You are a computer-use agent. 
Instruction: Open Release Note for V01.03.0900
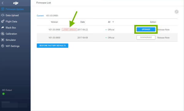(x=163, y=30)
